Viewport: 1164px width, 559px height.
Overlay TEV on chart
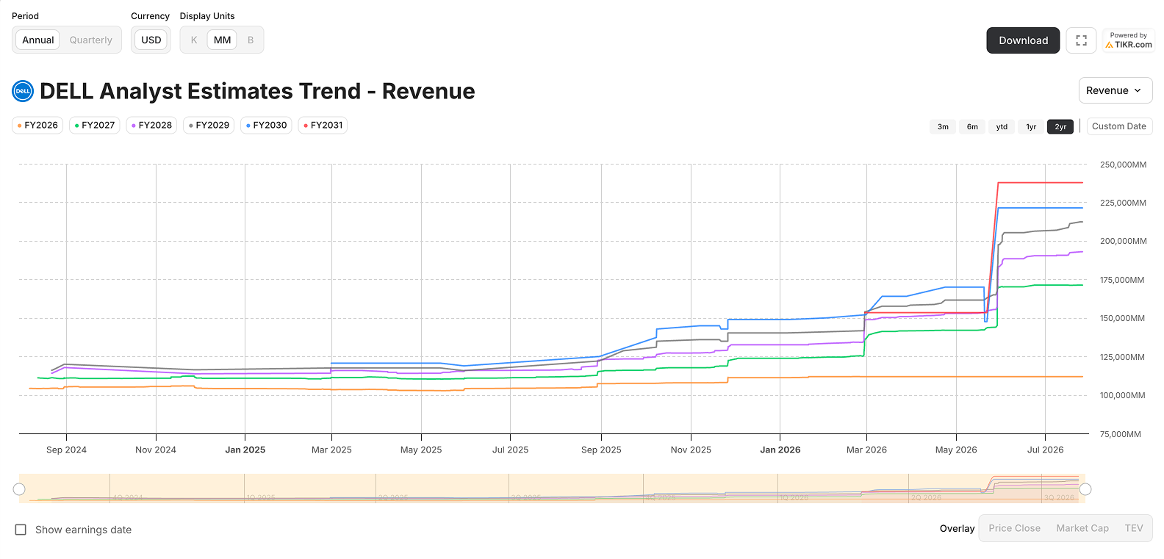pos(1134,528)
